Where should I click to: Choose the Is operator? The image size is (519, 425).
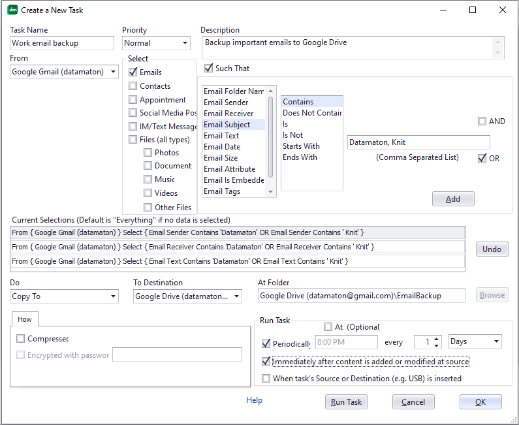312,124
